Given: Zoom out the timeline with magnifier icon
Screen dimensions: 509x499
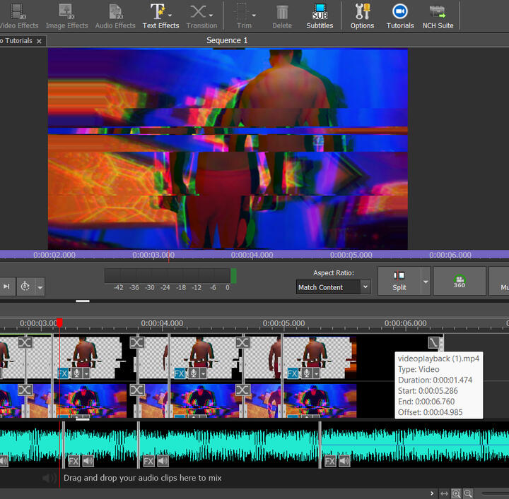Looking at the screenshot, I should (468, 493).
